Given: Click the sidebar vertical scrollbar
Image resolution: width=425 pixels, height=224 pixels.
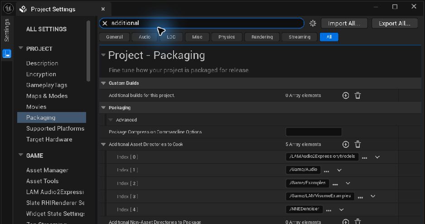Looking at the screenshot, I should (x=88, y=51).
